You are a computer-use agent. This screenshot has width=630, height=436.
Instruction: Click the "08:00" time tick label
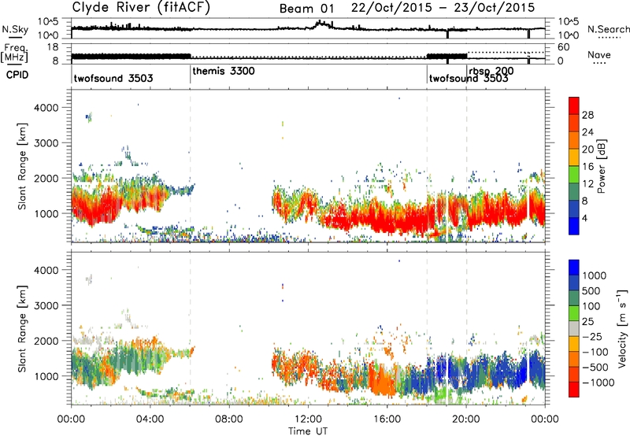pyautogui.click(x=229, y=419)
